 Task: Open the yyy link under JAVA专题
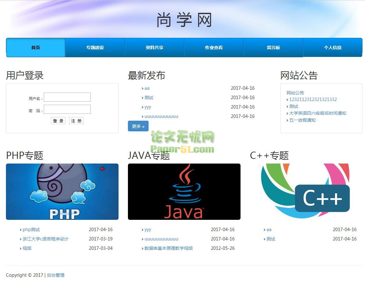point(148,230)
